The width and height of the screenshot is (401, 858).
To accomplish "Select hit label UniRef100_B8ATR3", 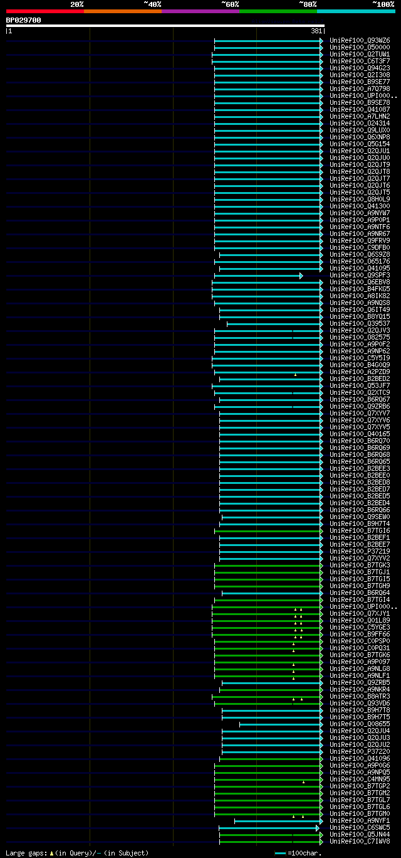I will point(360,696).
